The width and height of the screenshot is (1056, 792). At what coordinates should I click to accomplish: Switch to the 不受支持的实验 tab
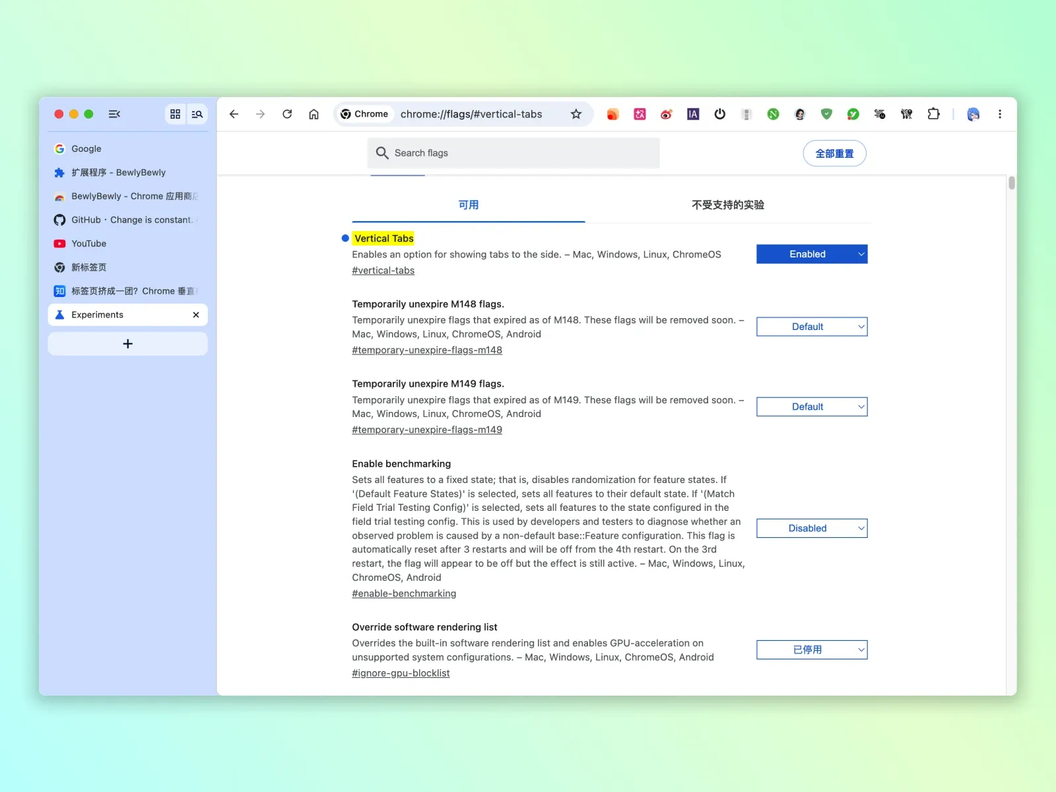(x=728, y=205)
